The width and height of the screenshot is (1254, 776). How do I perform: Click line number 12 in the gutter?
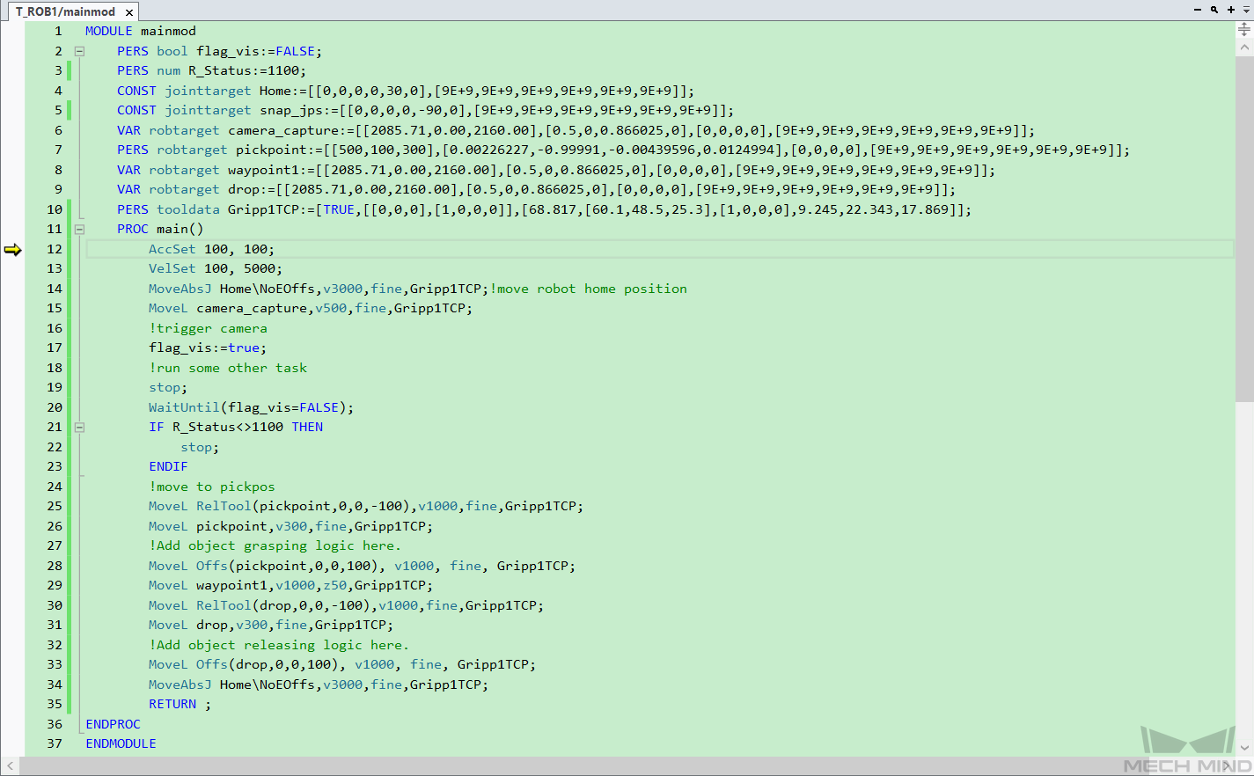click(x=55, y=249)
